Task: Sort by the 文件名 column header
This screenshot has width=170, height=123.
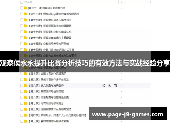Action: [x=28, y=2]
